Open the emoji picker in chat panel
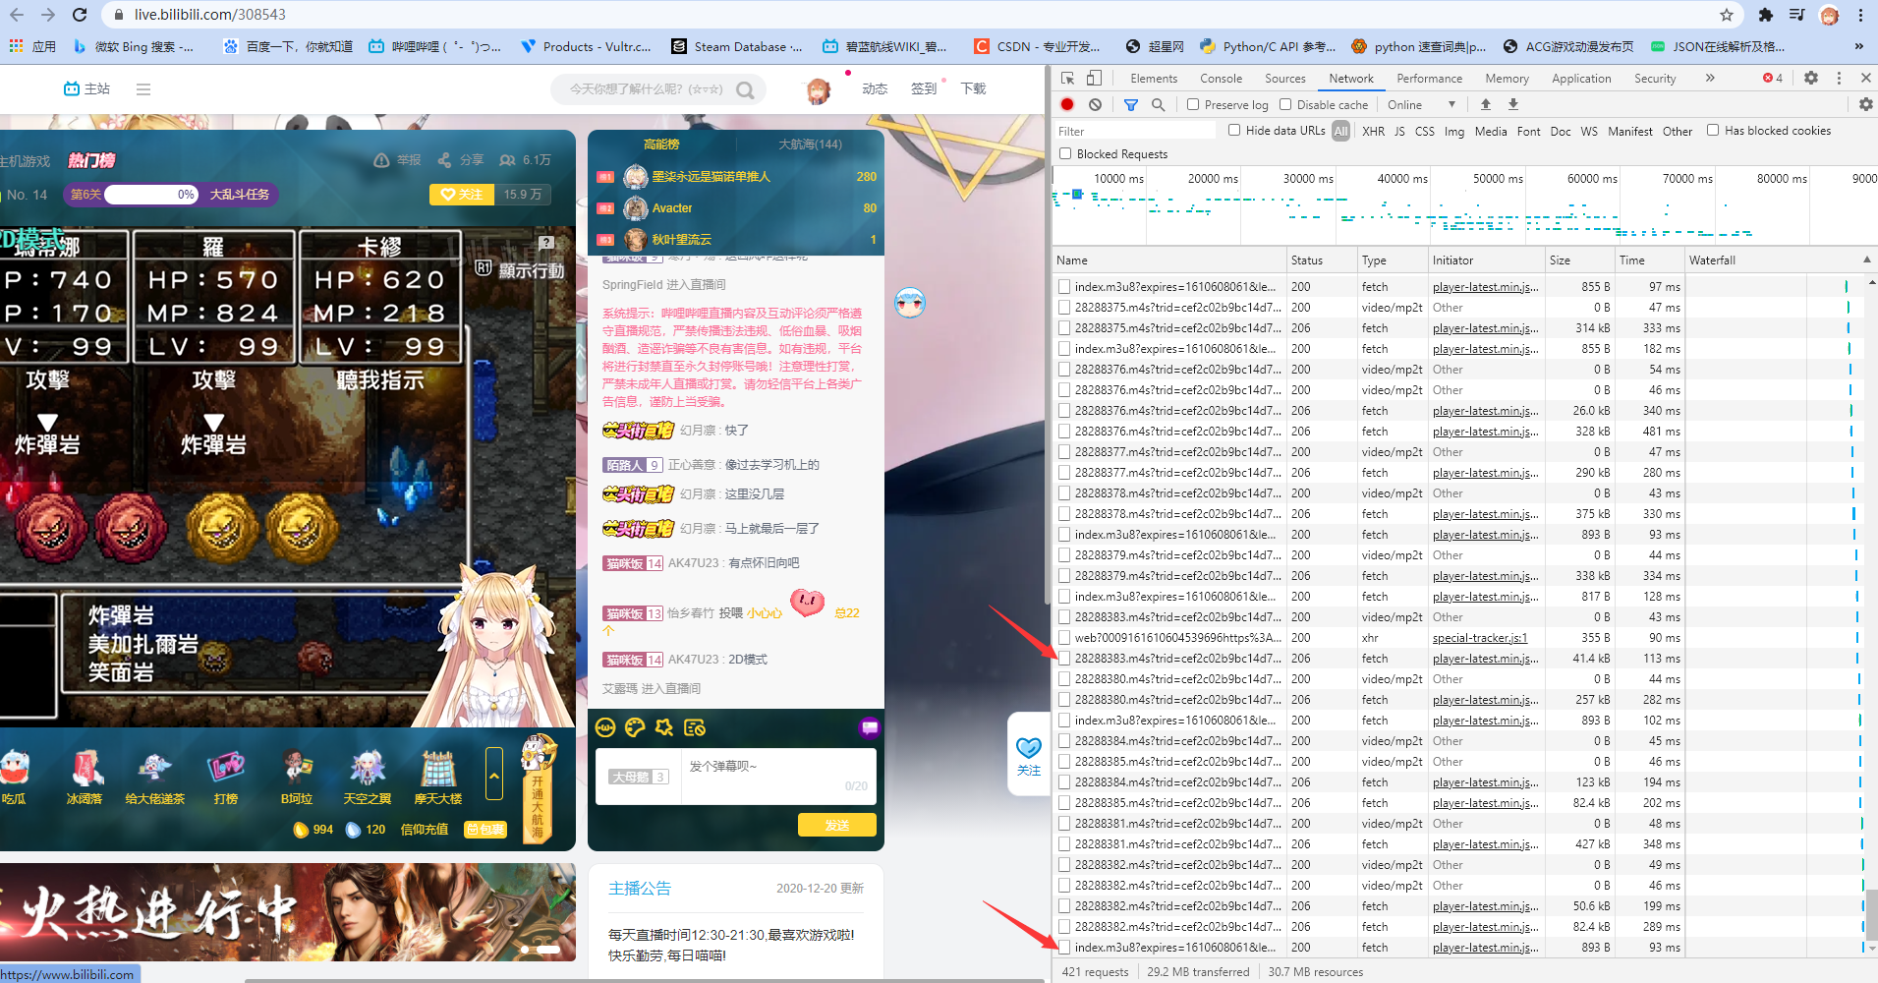Viewport: 1878px width, 983px height. click(x=605, y=727)
